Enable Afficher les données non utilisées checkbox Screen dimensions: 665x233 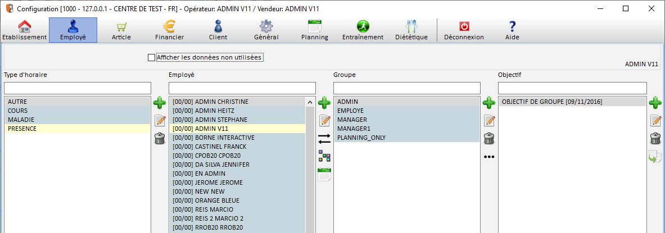pyautogui.click(x=151, y=57)
